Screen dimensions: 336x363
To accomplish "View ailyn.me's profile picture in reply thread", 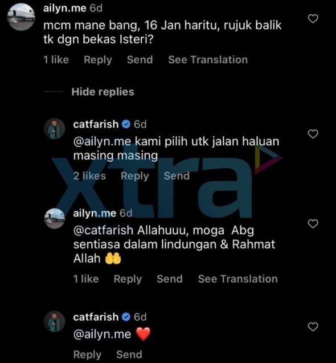I will (55, 219).
